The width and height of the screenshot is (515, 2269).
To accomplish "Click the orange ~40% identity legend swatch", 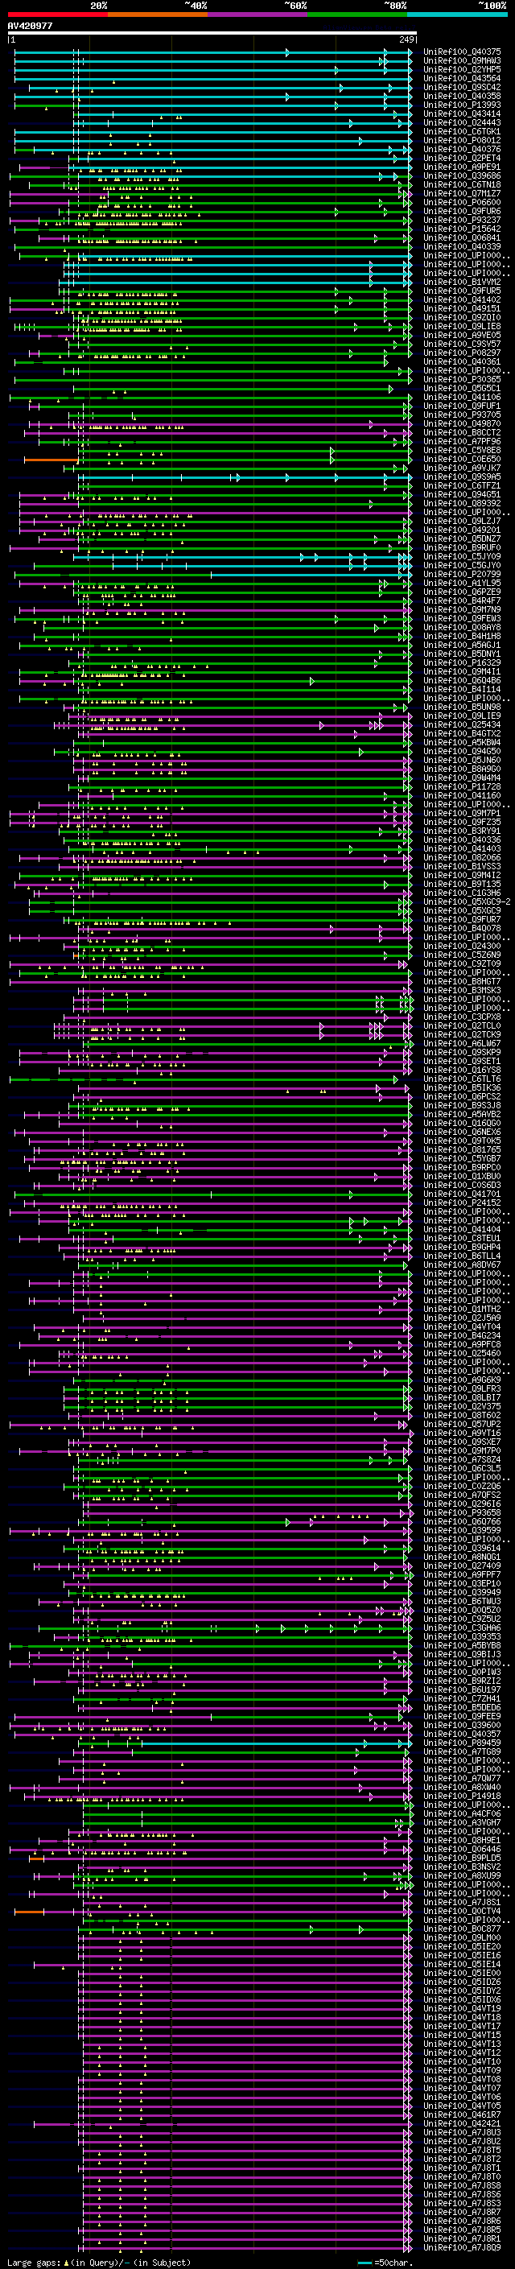I will (x=158, y=14).
